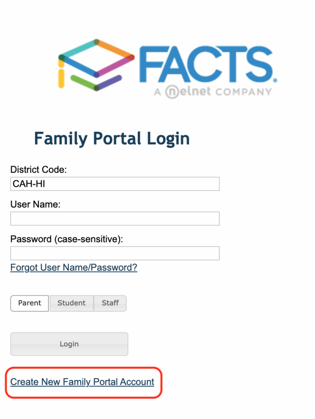Image resolution: width=315 pixels, height=419 pixels.
Task: Focus the User Name input box
Action: (x=114, y=219)
